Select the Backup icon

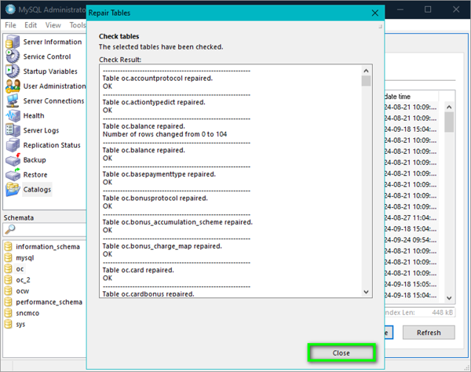tap(13, 160)
